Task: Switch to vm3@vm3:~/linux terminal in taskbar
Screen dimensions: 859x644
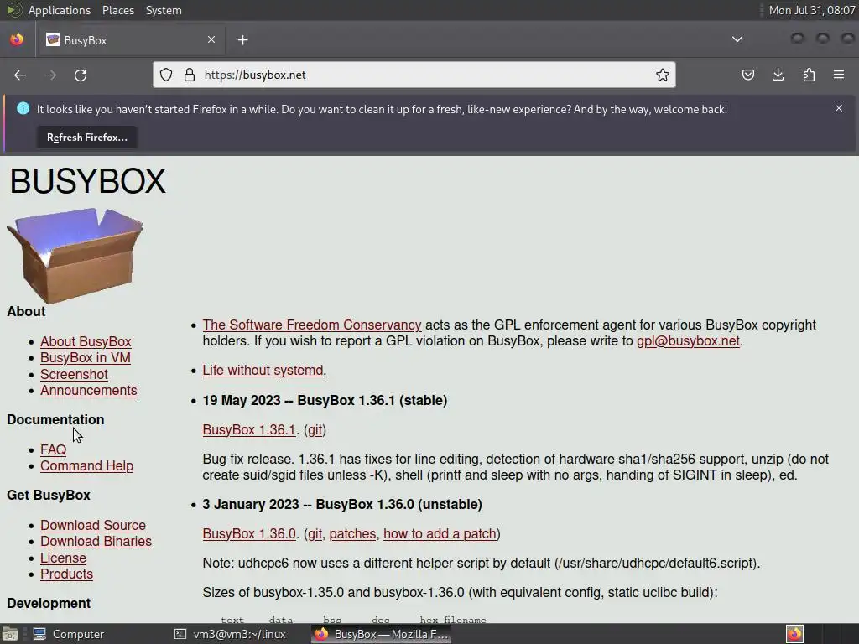Action: click(230, 634)
